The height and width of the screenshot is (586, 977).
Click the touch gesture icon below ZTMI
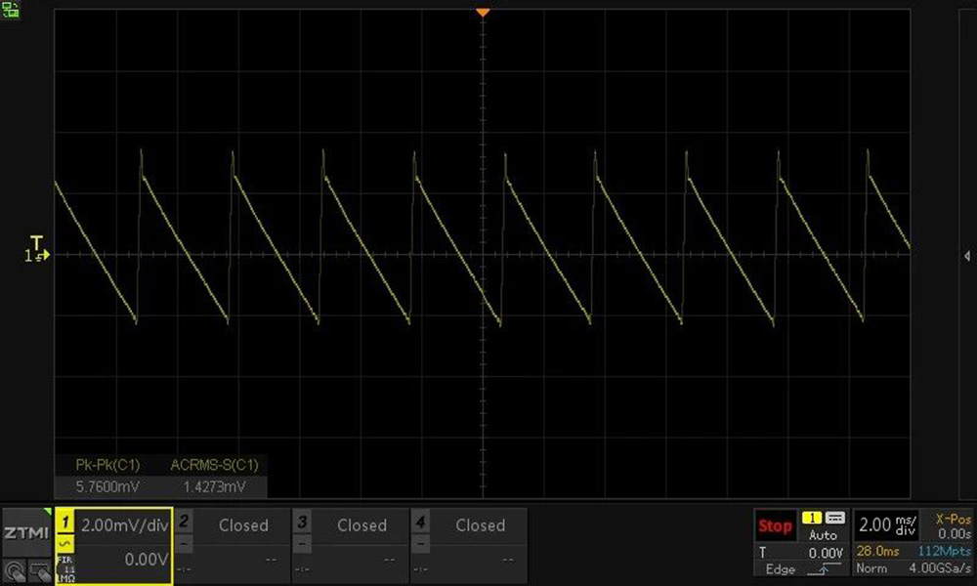pos(14,570)
